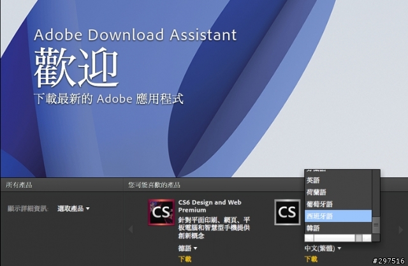Open the 選取產品 product dropdown
The height and width of the screenshot is (266, 408).
click(73, 209)
